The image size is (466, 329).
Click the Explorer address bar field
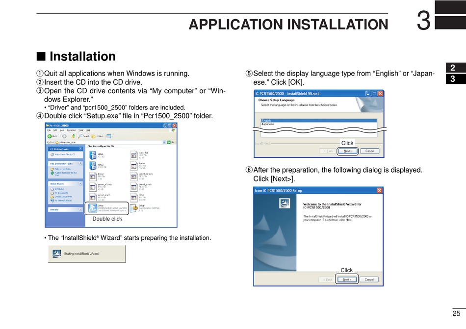(108, 143)
